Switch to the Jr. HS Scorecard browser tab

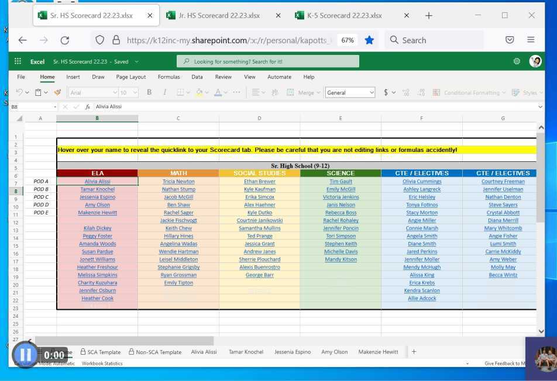coord(218,16)
